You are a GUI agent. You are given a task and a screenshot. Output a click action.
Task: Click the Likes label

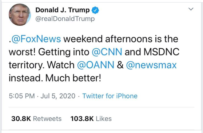pos(104,118)
